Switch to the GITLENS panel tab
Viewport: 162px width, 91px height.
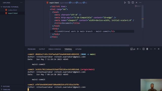[78, 49]
